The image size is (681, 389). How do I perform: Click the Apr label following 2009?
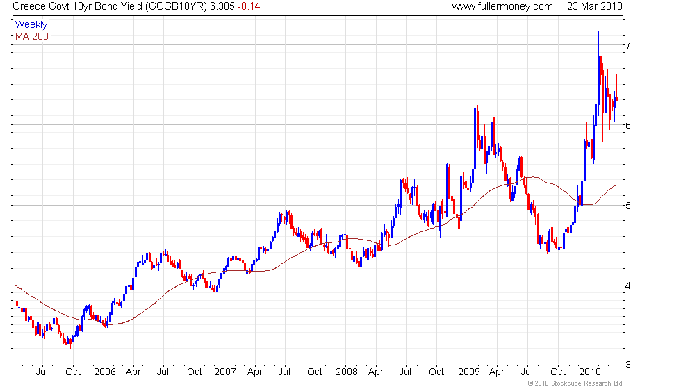coord(496,372)
